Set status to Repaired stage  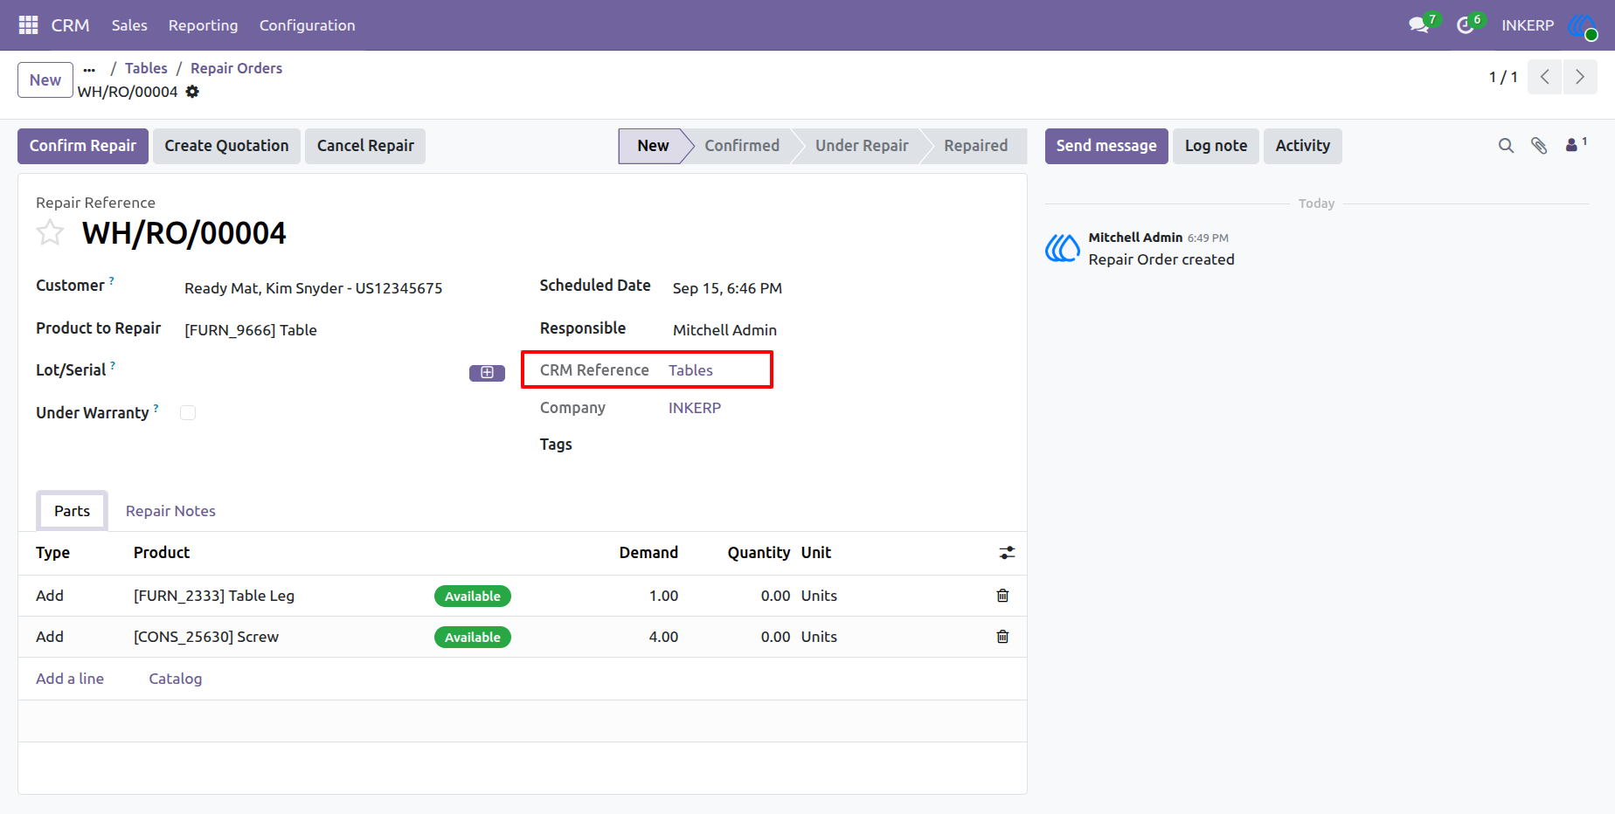point(975,146)
